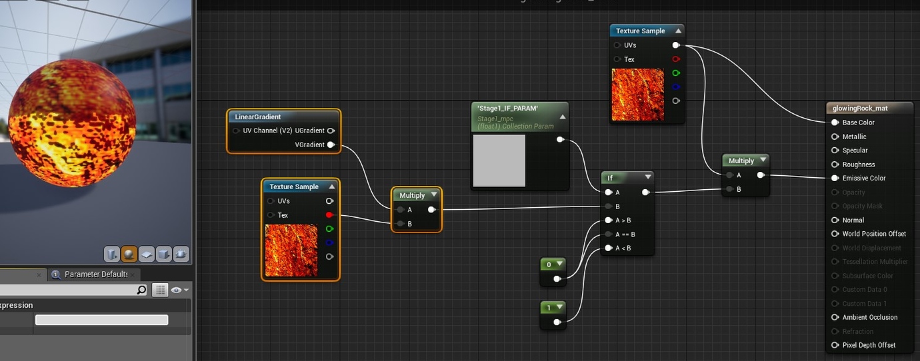Select the teapot custom mesh preview icon
The height and width of the screenshot is (361, 920).
181,254
